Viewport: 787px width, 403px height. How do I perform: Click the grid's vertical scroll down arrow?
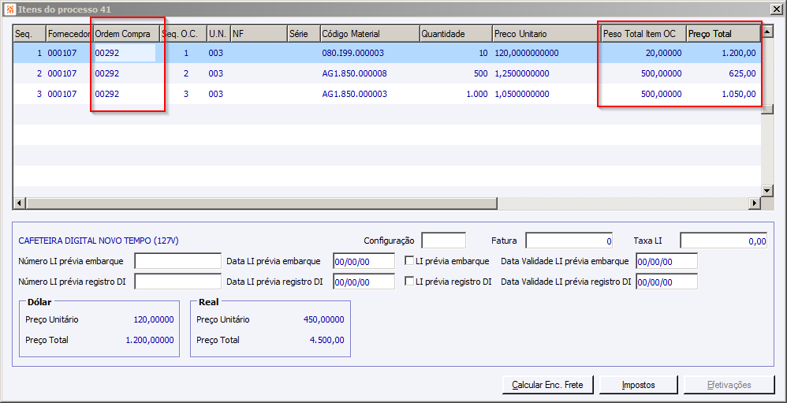click(x=766, y=191)
